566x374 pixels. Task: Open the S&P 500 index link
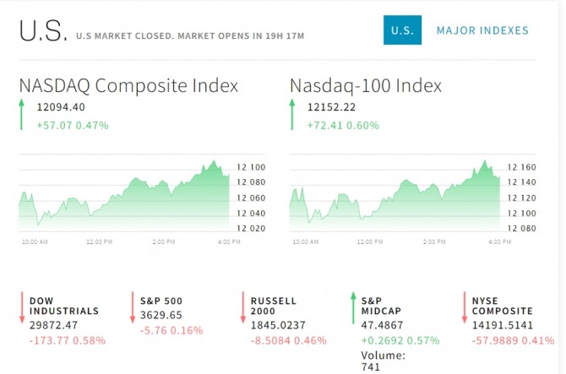tap(161, 301)
